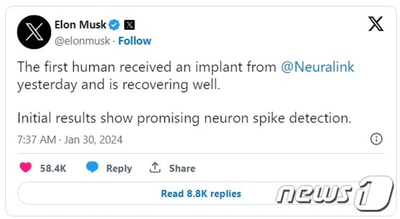Click the blue reply speech bubble icon

(x=92, y=168)
